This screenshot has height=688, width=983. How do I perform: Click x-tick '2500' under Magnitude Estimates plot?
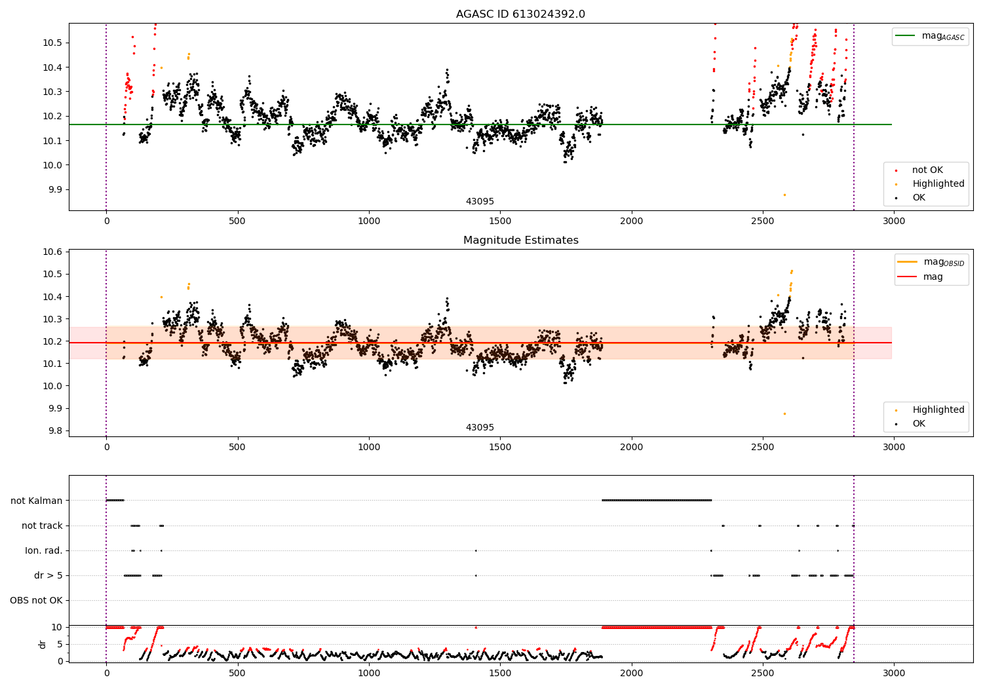763,448
